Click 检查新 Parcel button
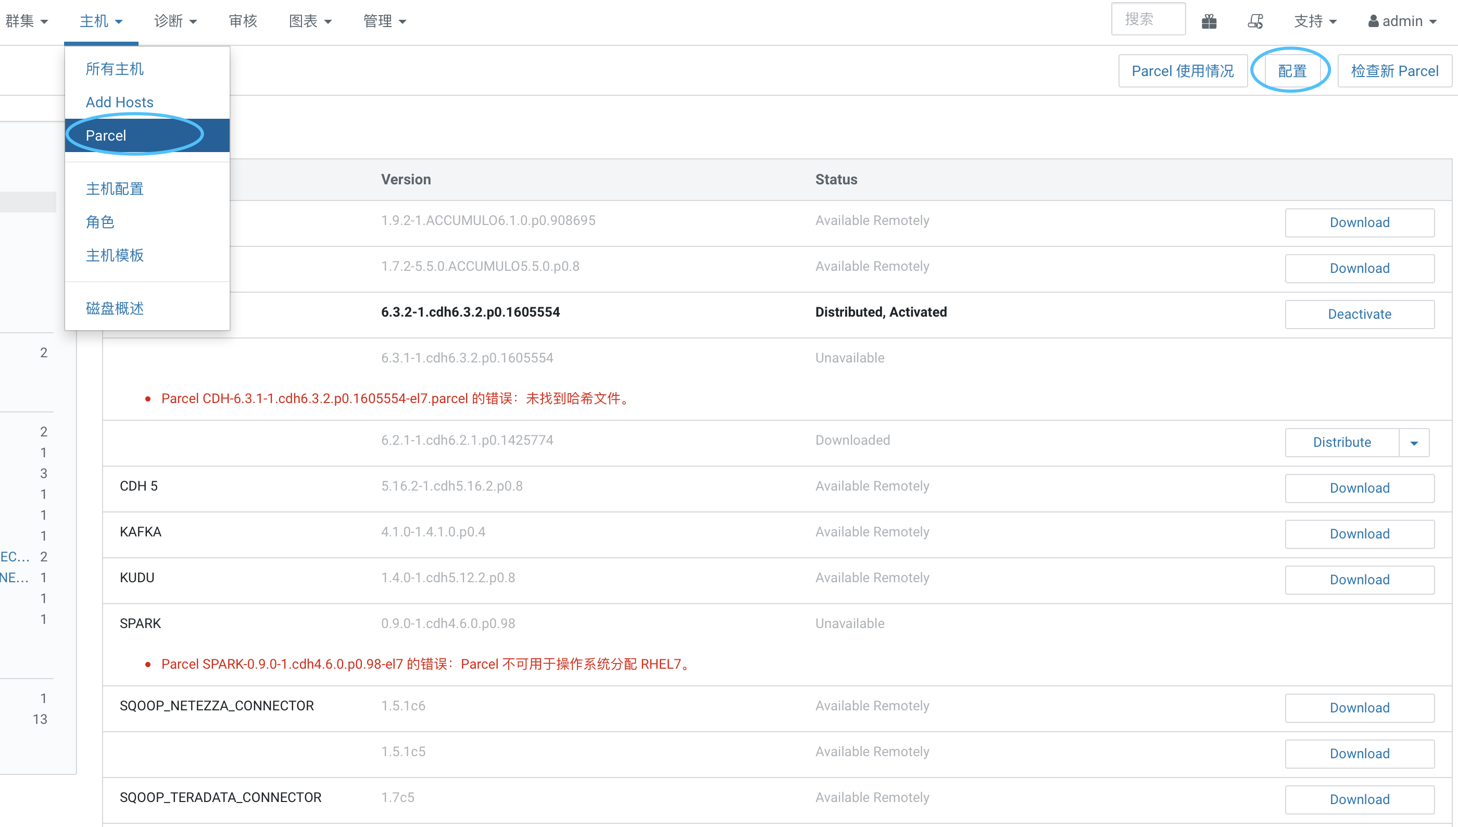This screenshot has height=827, width=1458. (1394, 71)
